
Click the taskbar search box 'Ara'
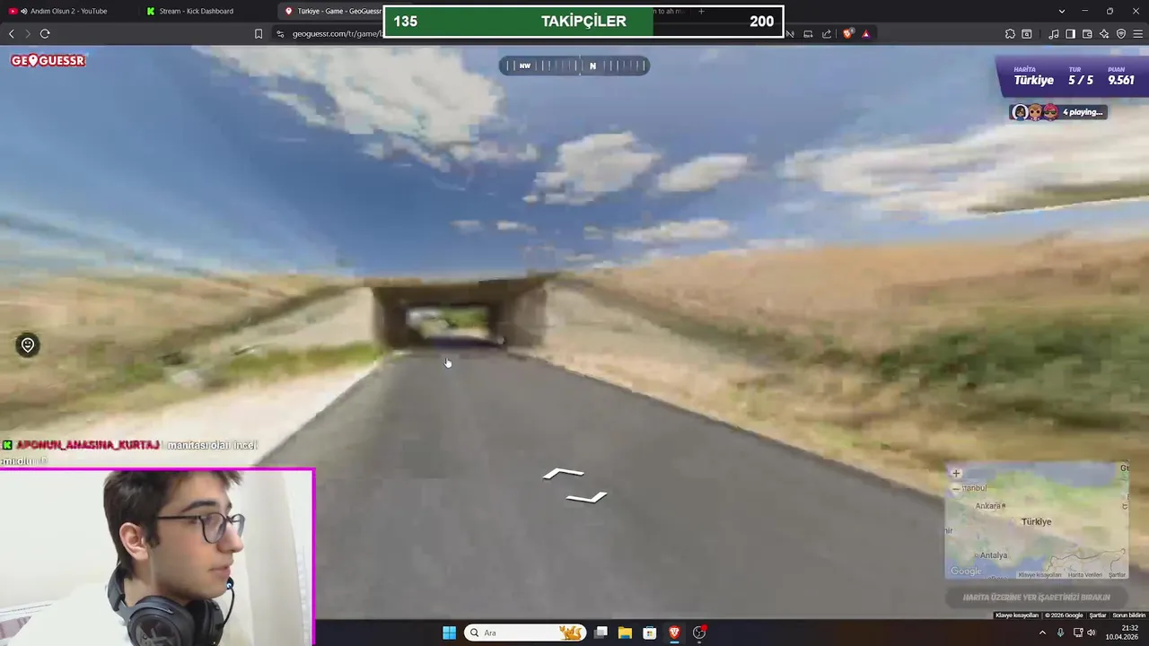click(525, 633)
